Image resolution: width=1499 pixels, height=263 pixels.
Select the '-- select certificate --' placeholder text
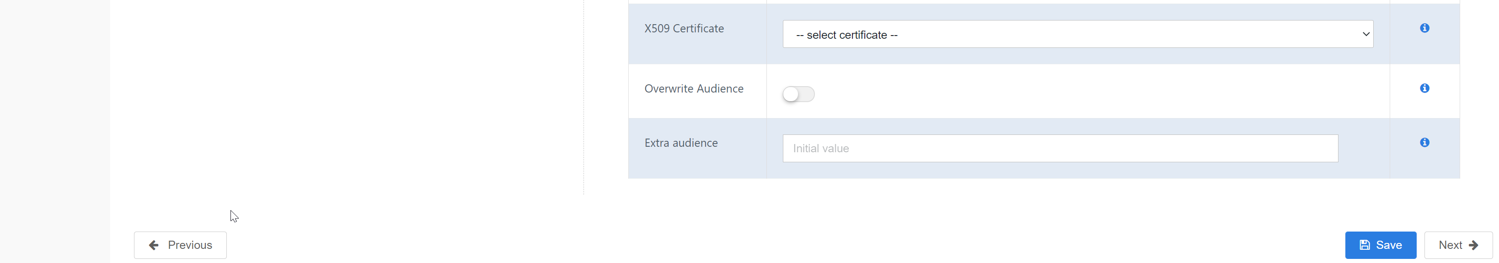click(846, 35)
